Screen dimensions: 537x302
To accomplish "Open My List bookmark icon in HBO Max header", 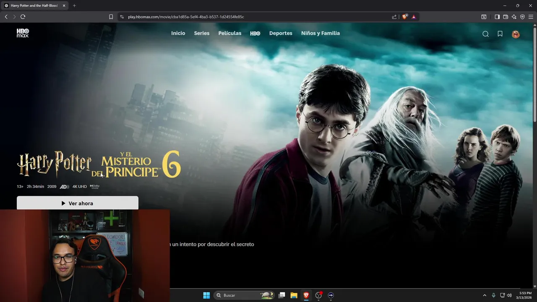I will pos(500,34).
